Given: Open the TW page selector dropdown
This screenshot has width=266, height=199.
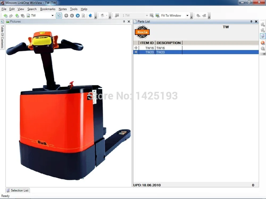Looking at the screenshot, I should [52, 16].
